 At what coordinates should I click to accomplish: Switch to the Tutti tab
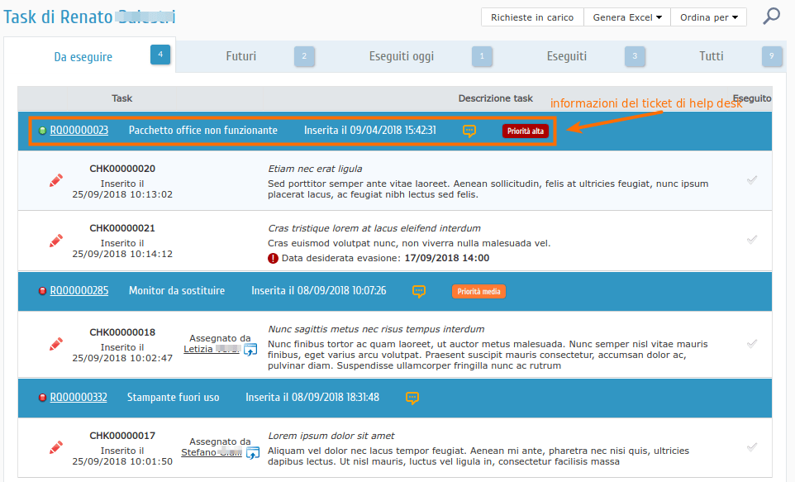(x=712, y=56)
